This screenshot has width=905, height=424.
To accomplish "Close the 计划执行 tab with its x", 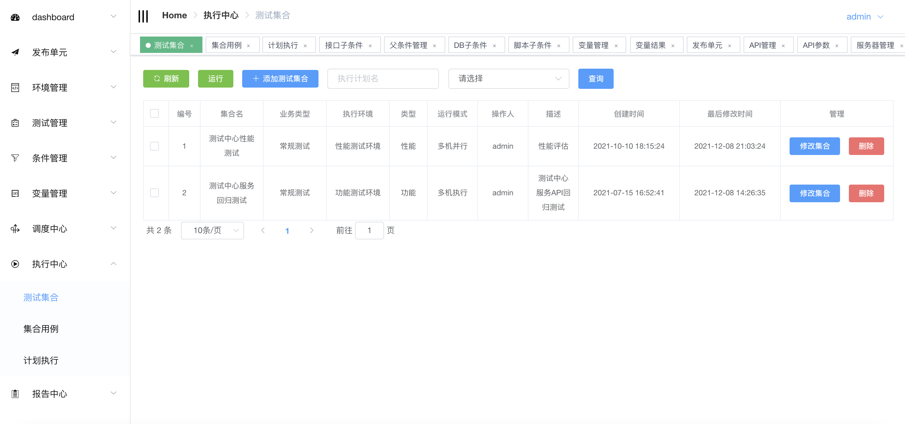I will pos(305,46).
